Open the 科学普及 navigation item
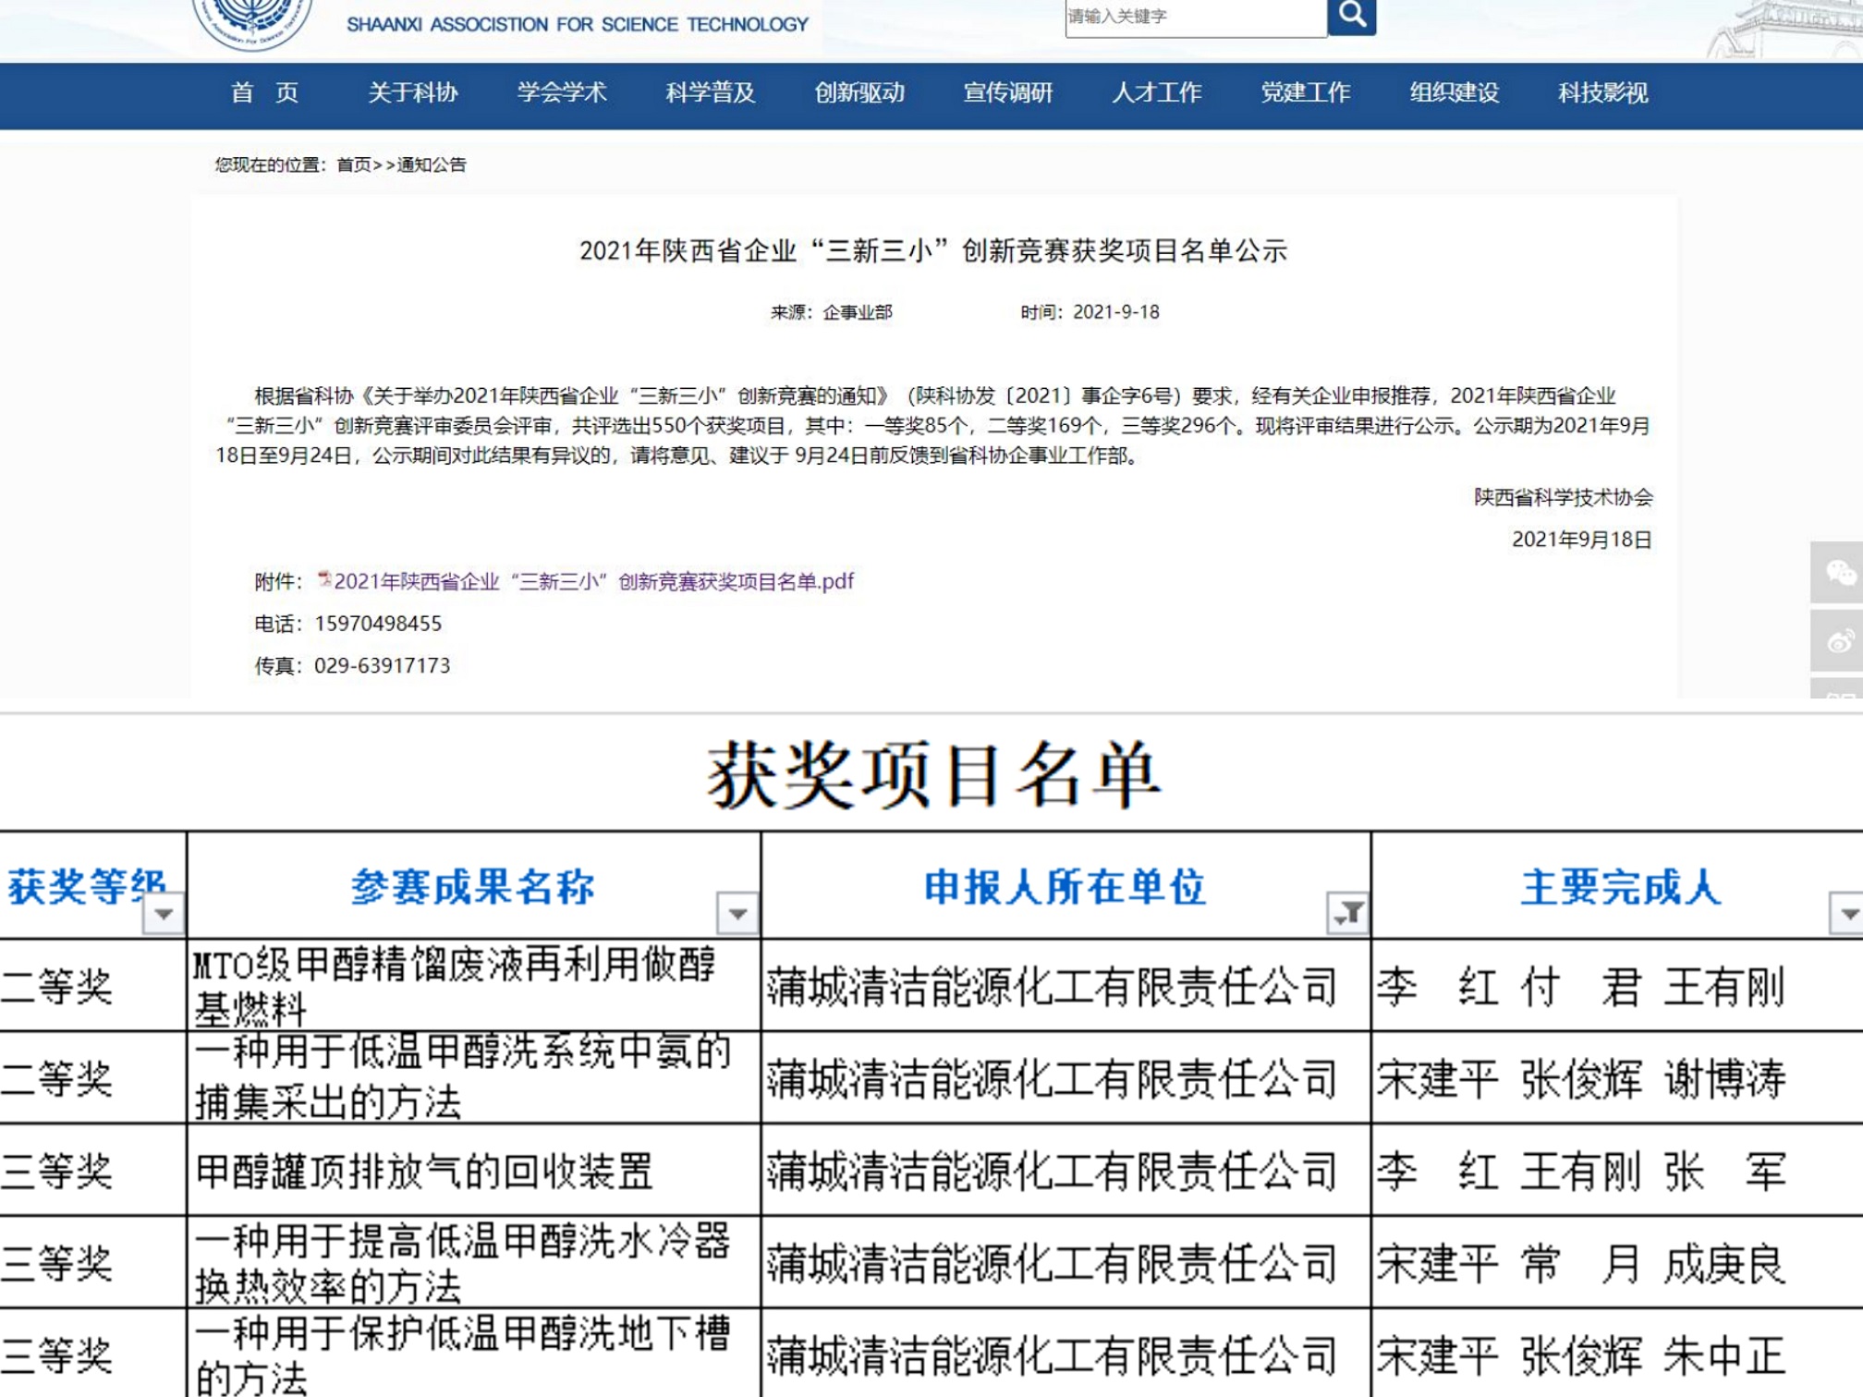This screenshot has height=1397, width=1863. (711, 92)
